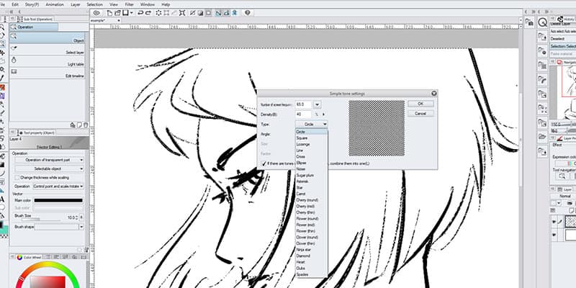The width and height of the screenshot is (576, 288).
Task: Click the delete sub tool trash icon
Action: [86, 125]
